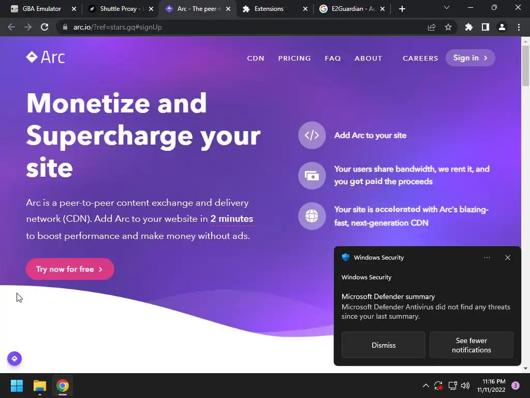The image size is (530, 398).
Task: Close the GBA Emulator tab
Action: [74, 9]
